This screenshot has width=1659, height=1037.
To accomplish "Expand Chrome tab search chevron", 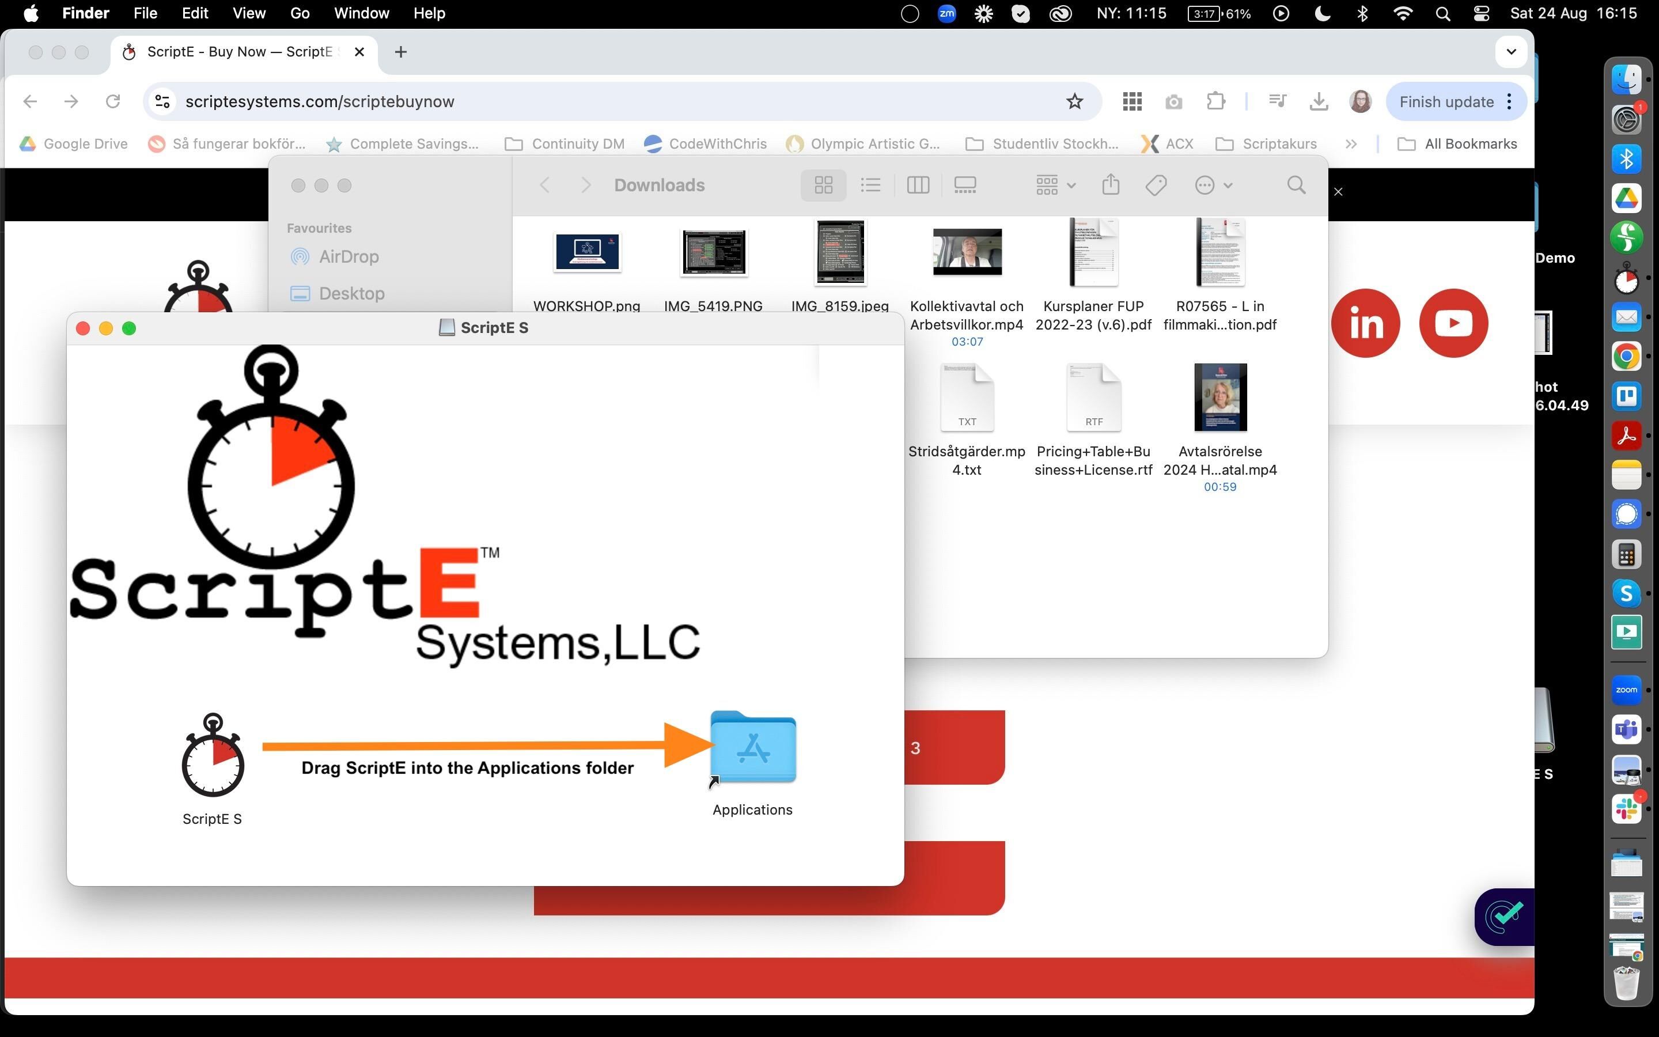I will coord(1511,51).
